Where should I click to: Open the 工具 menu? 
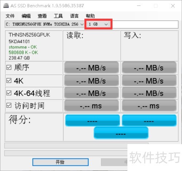[x=58, y=16]
